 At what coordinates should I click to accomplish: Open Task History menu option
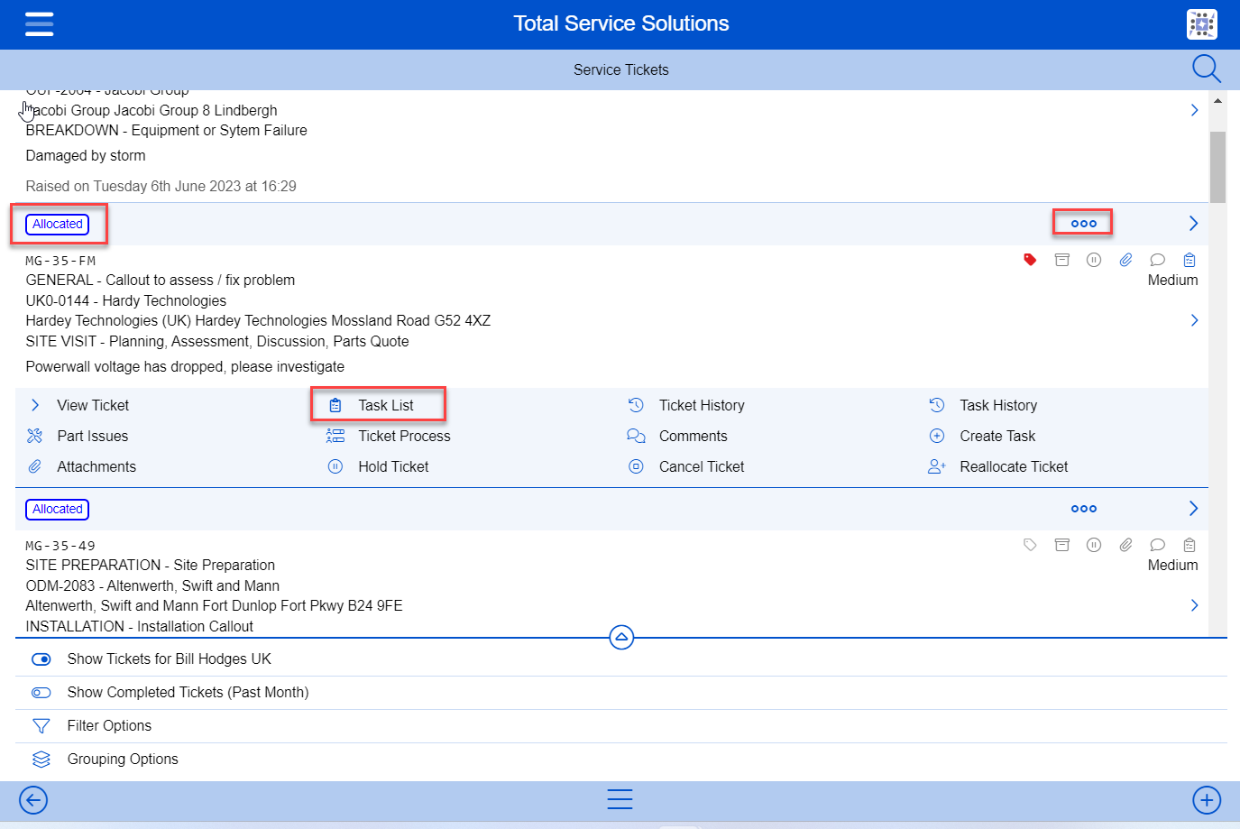tap(998, 405)
